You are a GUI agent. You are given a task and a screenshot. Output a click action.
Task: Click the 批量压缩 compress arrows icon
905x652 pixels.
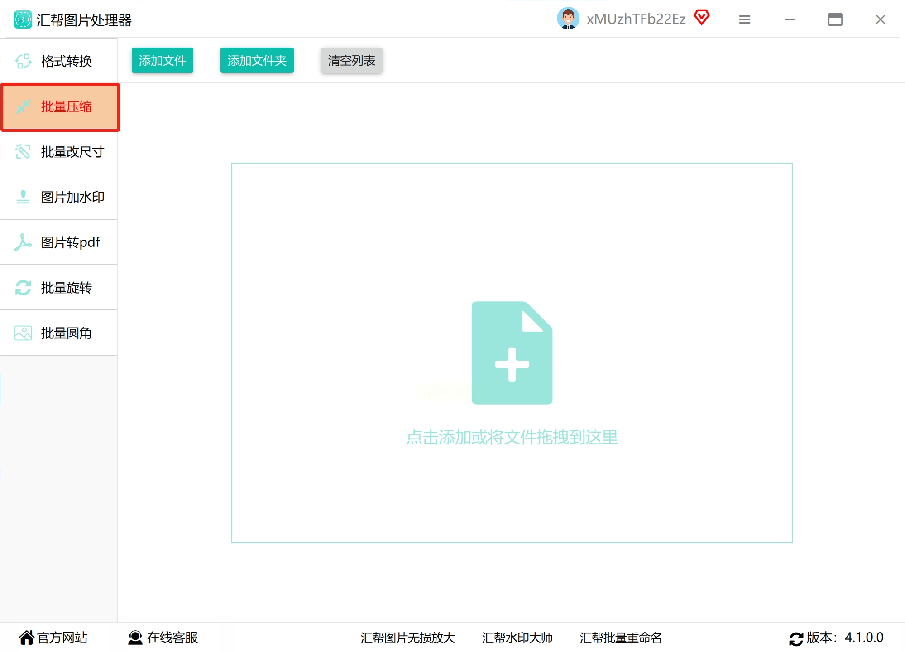coord(23,106)
